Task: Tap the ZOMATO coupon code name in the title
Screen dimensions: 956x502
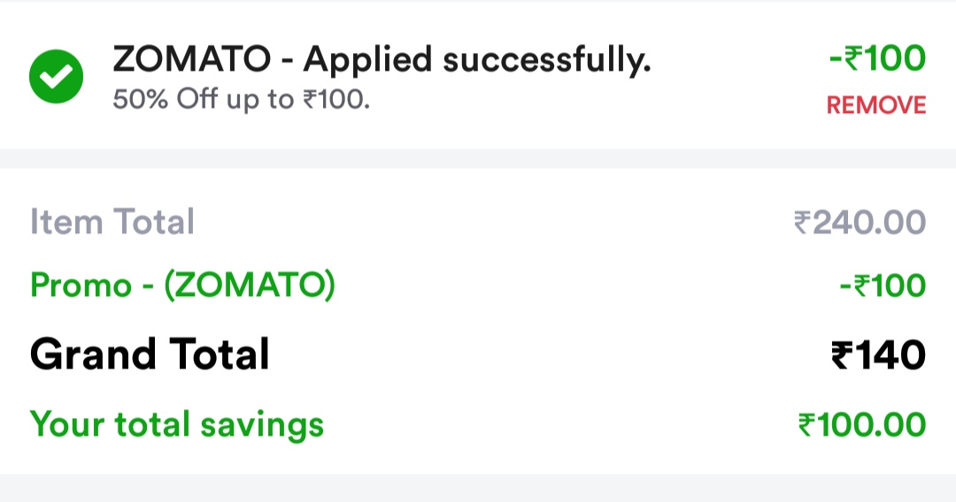Action: 191,60
